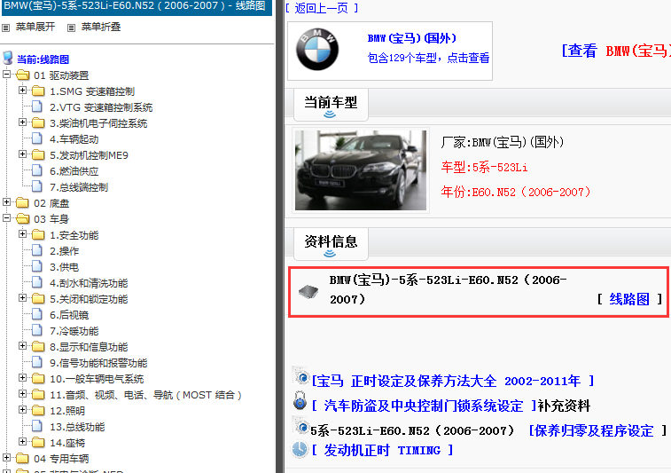Viewport: 671px width, 473px height.
Task: Select tree item 9.信号功能和报警功能
Action: tap(98, 363)
